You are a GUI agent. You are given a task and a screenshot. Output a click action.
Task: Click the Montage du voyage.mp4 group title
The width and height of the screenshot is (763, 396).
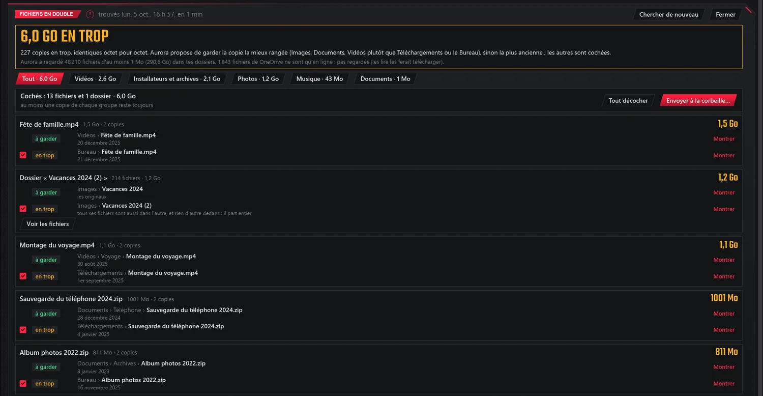tap(57, 245)
